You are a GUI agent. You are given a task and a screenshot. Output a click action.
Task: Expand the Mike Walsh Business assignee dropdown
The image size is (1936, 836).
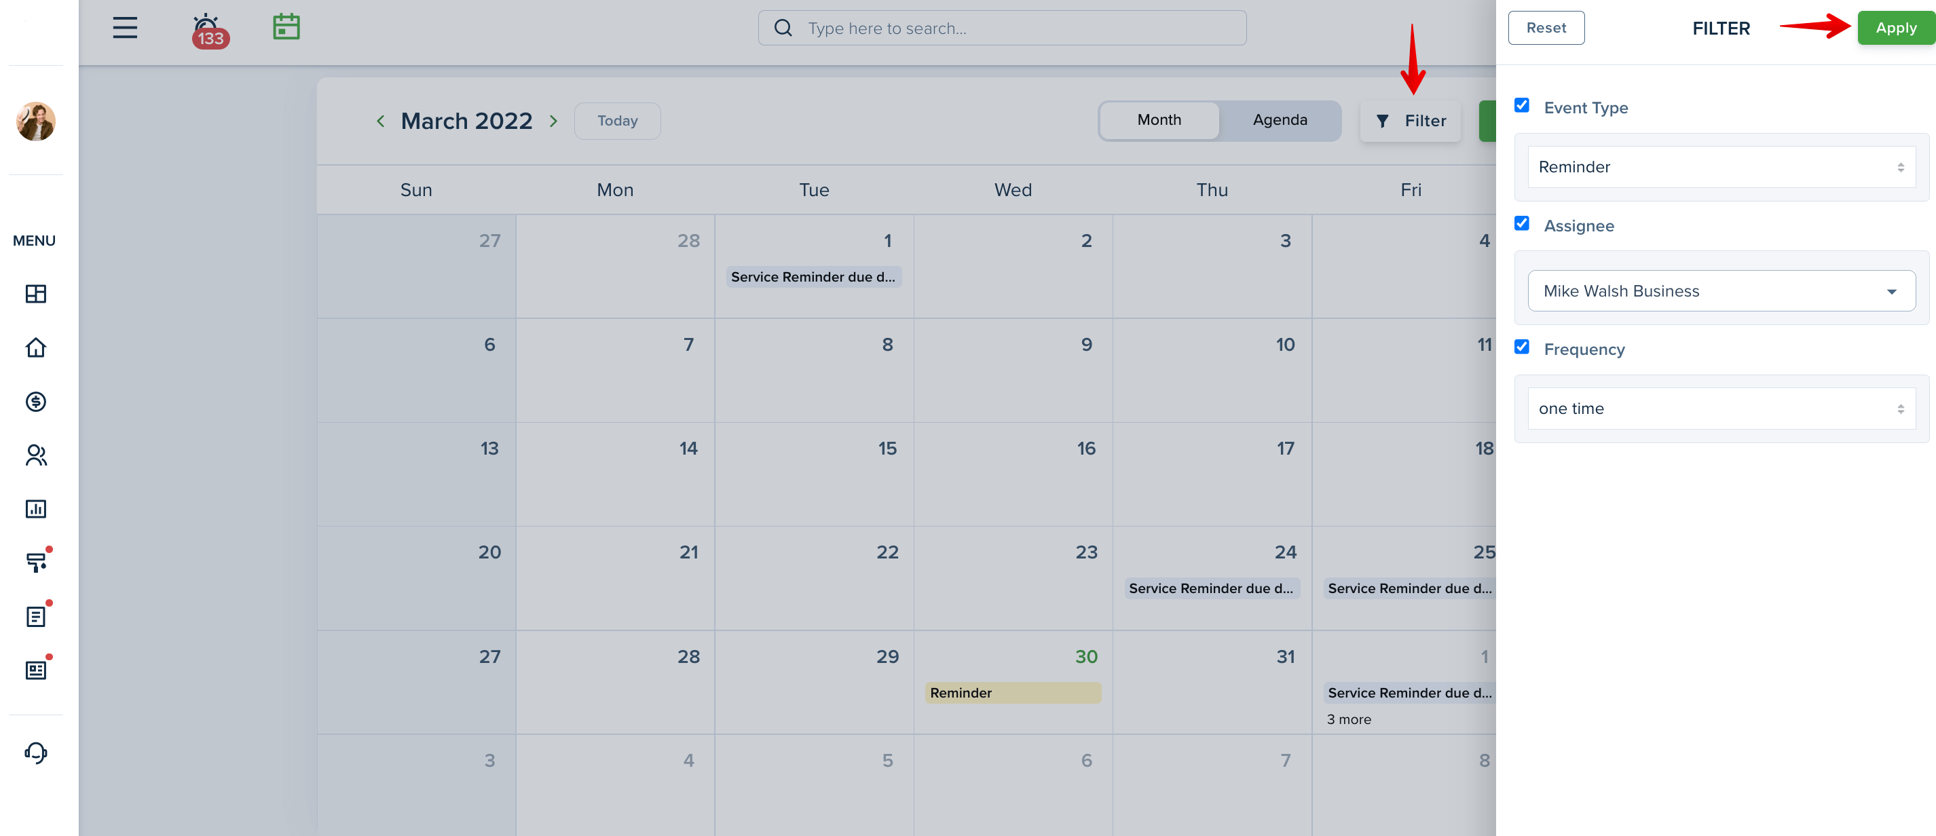coord(1721,290)
